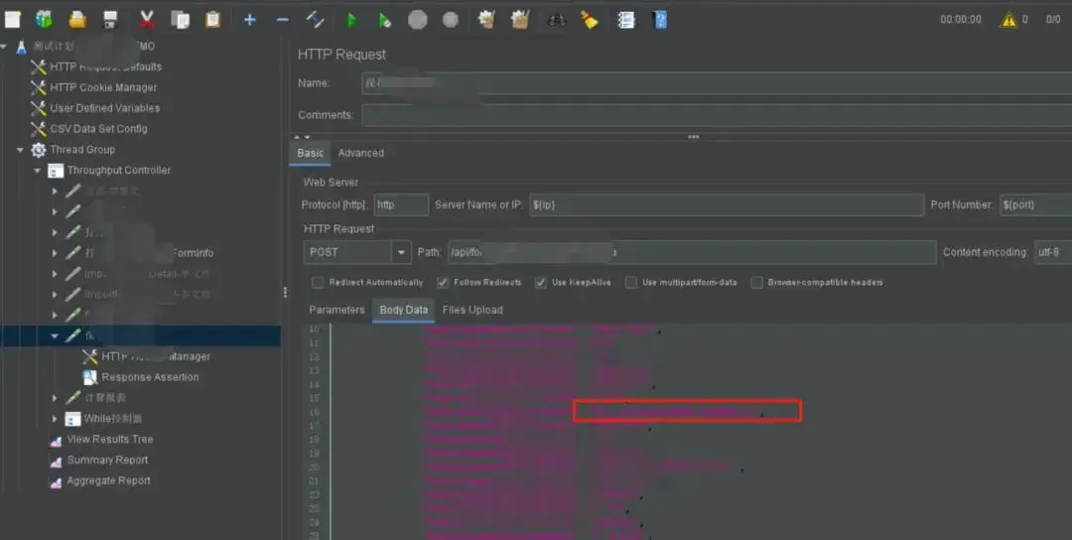Screen dimensions: 1072x540
Task: Switch to the Advanced tab
Action: [361, 153]
